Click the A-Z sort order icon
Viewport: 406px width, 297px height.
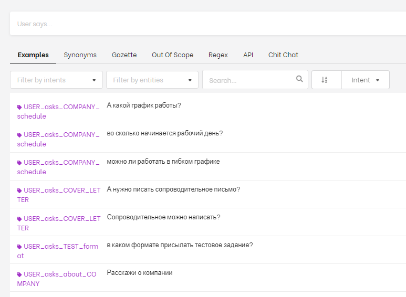325,80
